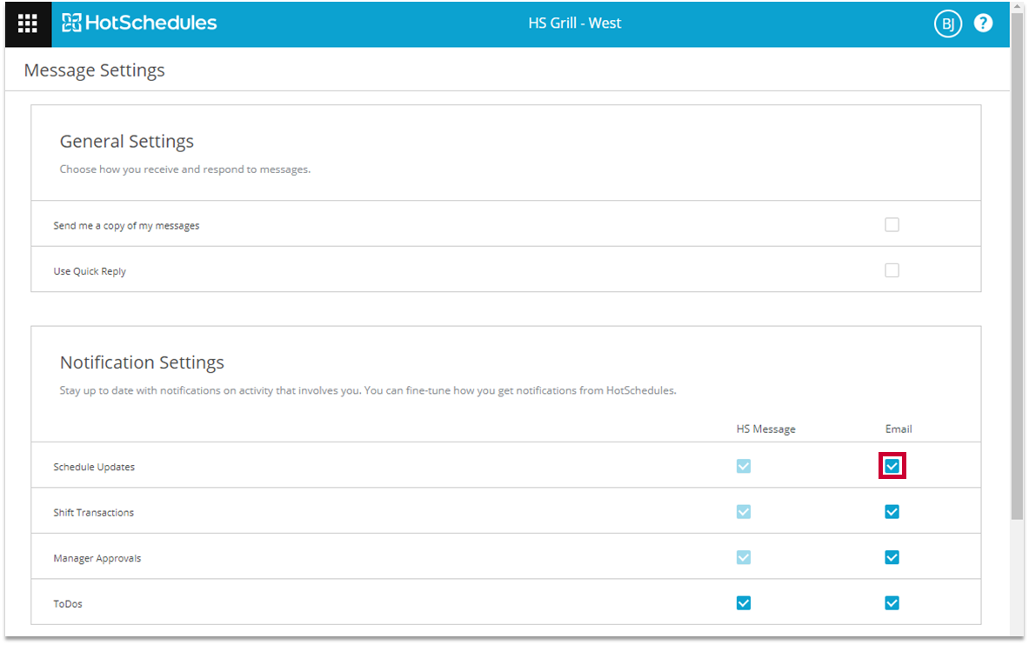
Task: Uncheck Shift Transactions Email notification
Action: (892, 512)
